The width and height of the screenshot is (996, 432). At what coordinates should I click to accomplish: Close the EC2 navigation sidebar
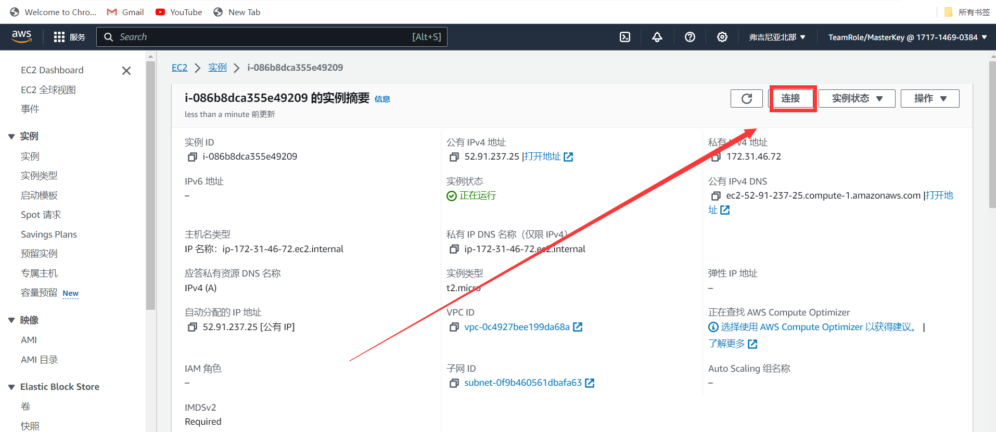126,71
